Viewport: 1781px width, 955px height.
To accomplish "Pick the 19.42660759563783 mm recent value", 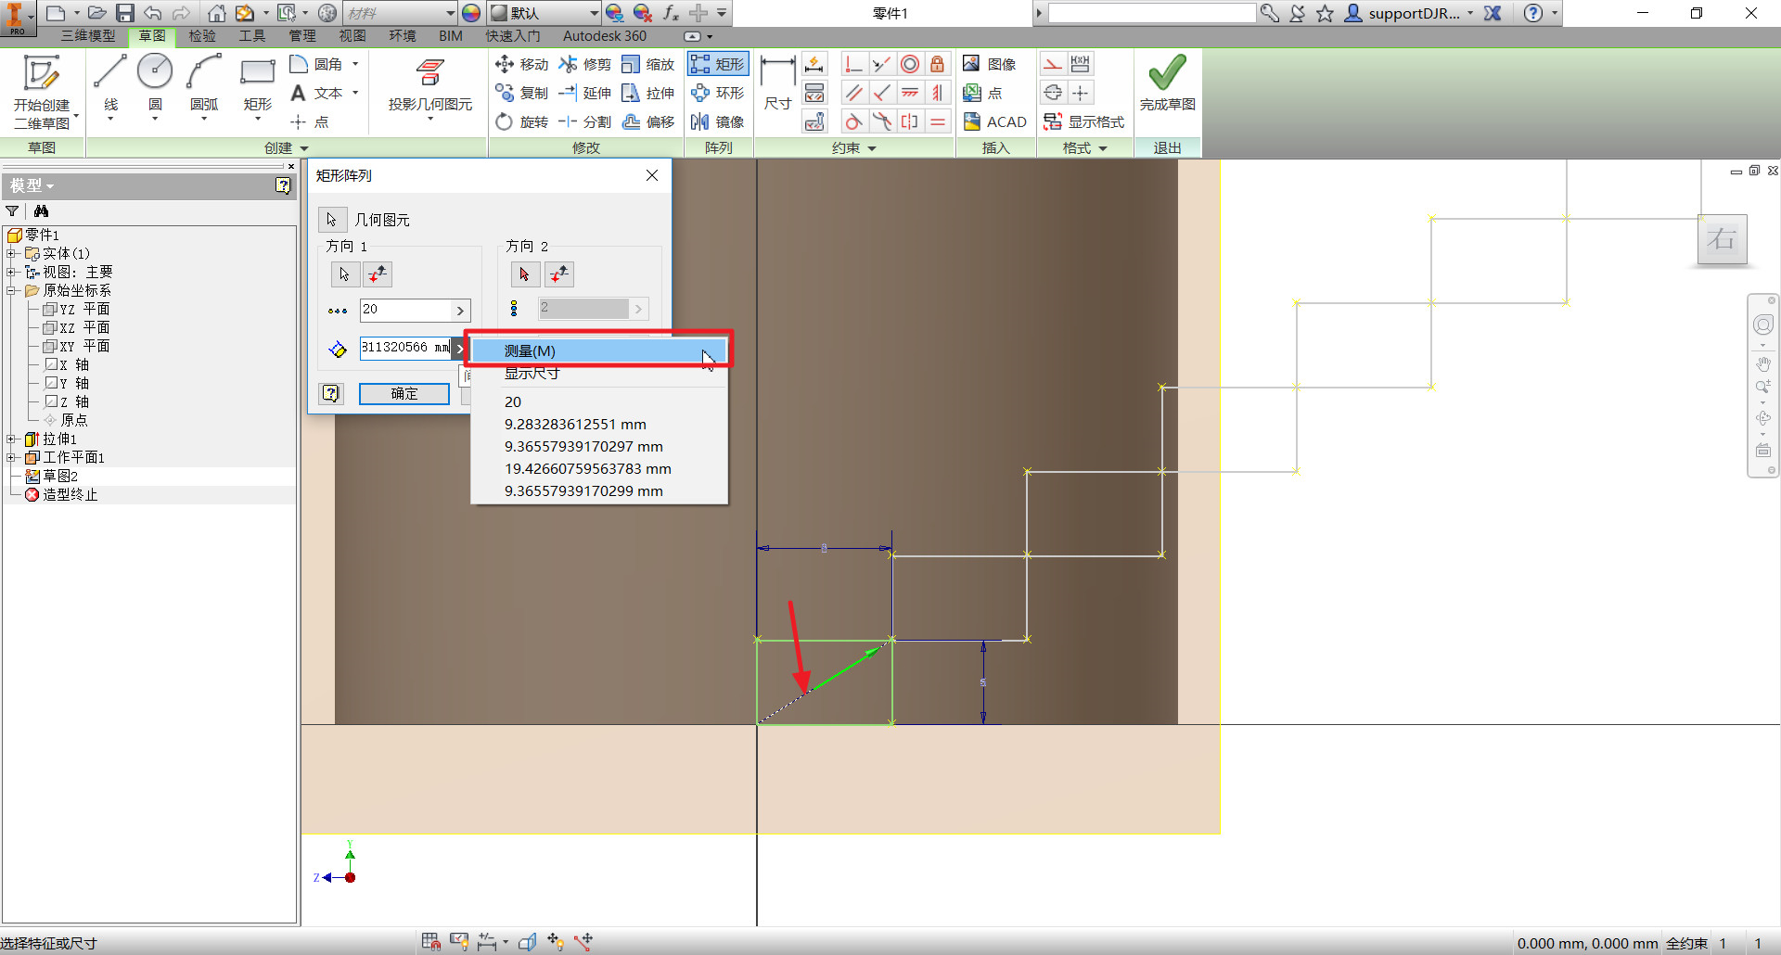I will [x=588, y=469].
